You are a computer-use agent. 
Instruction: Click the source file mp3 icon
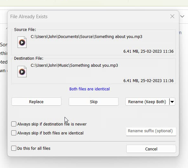coord(22,42)
